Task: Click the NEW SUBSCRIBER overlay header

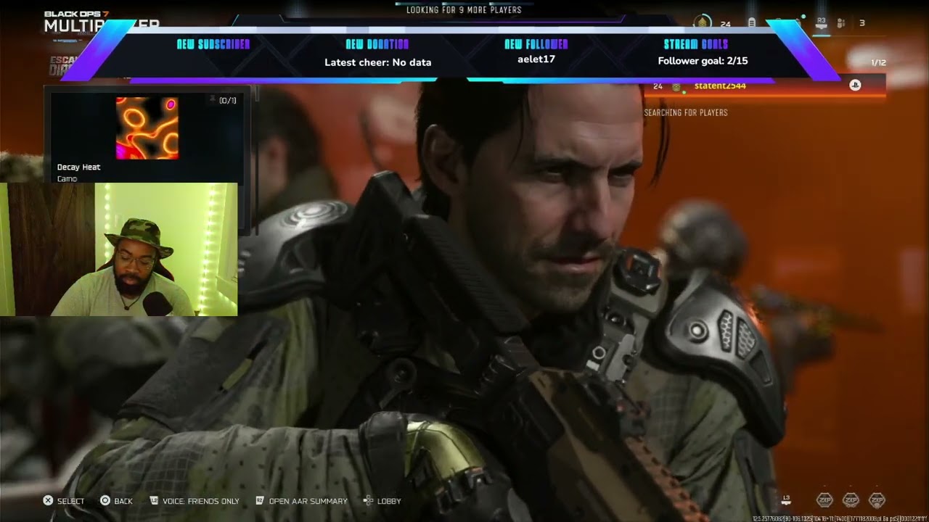Action: 213,44
